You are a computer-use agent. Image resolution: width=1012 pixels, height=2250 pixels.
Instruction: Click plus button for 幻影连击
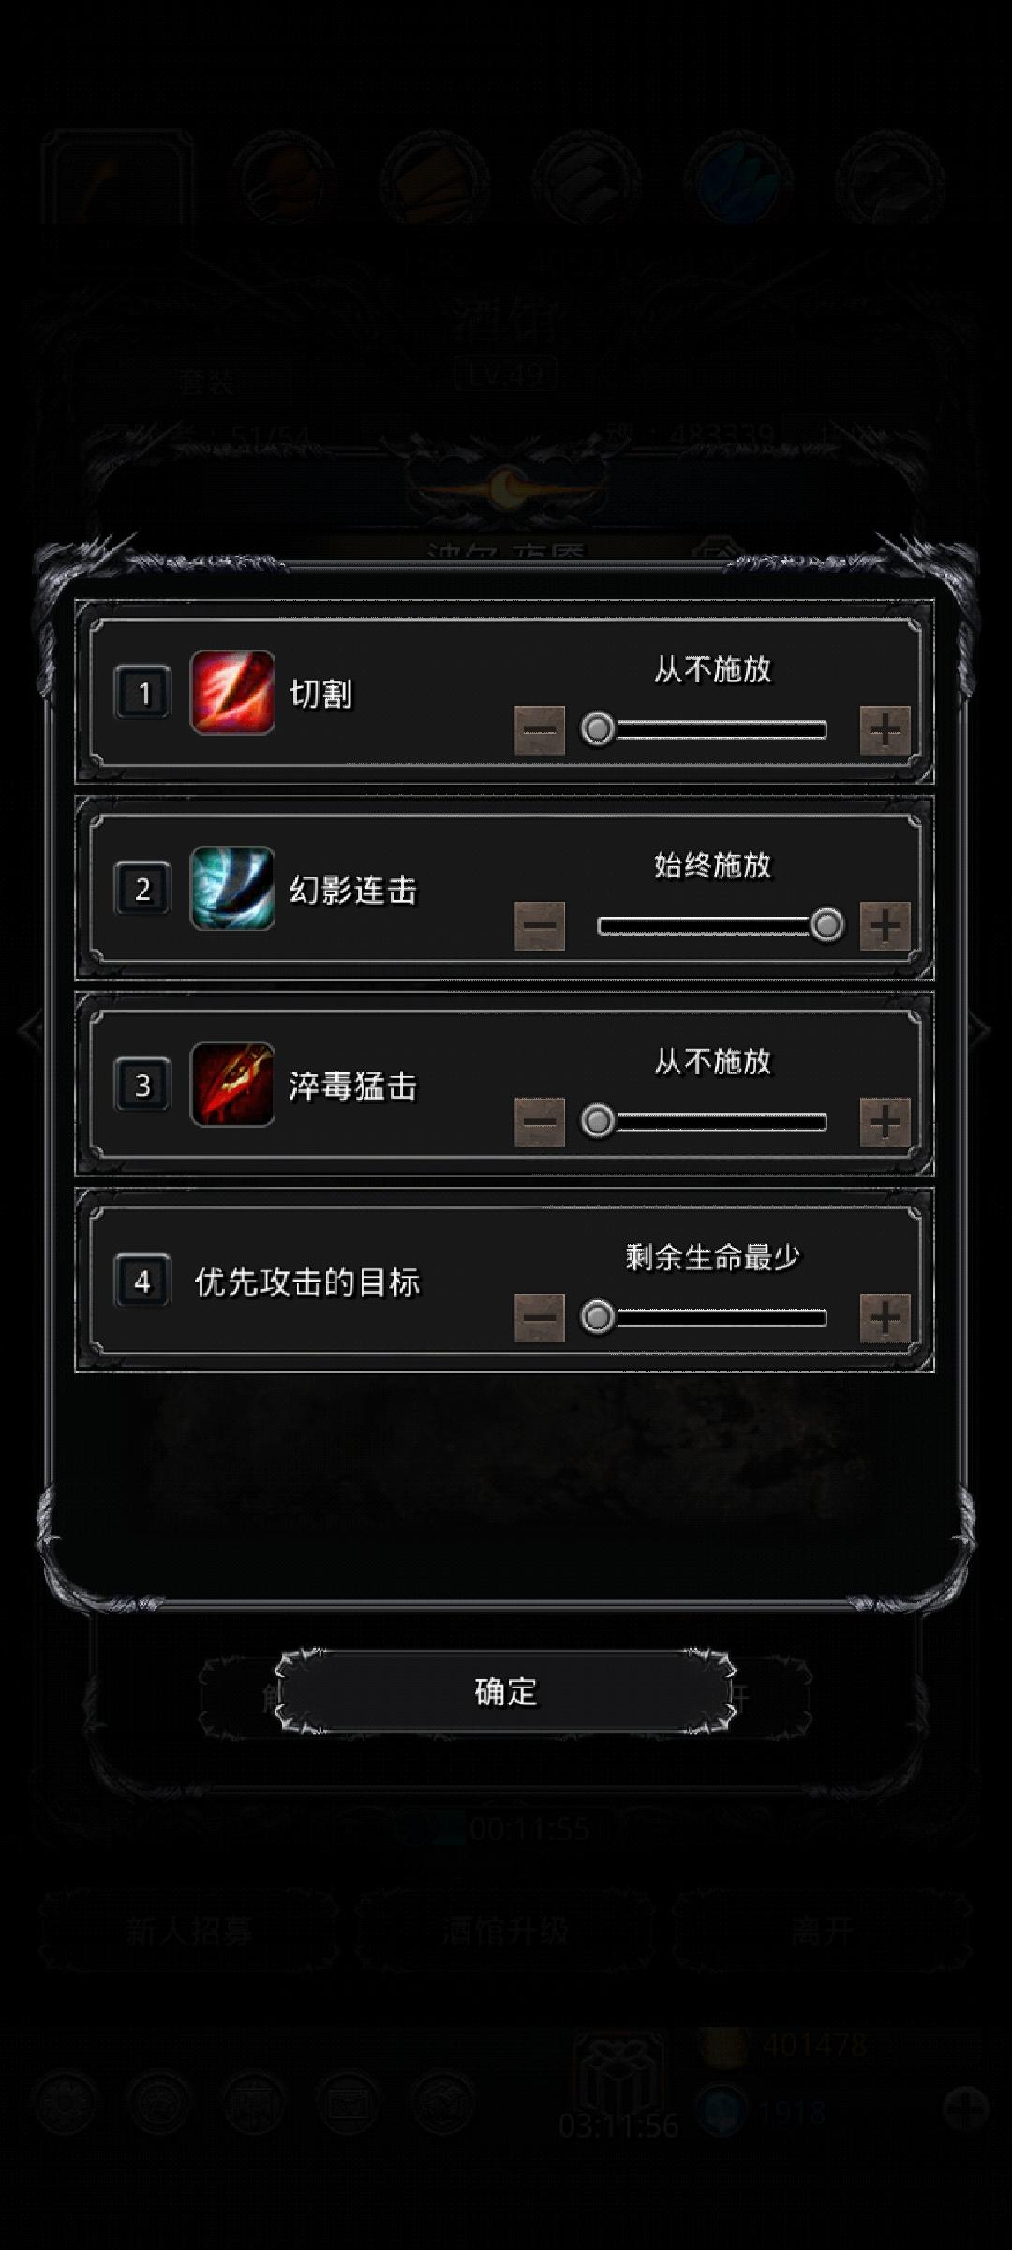[885, 926]
